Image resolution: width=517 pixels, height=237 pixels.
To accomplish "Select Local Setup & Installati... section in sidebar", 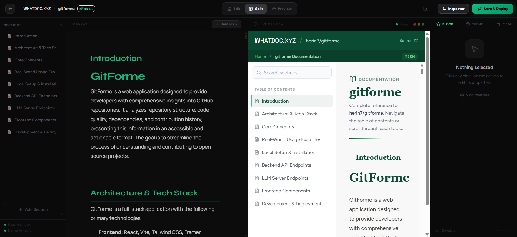I will click(33, 84).
